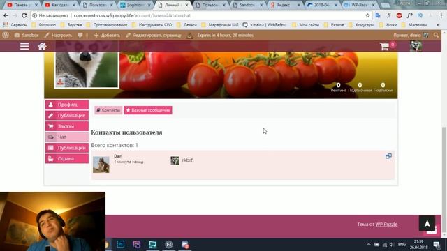Go back with browser back arrow

tap(6, 15)
